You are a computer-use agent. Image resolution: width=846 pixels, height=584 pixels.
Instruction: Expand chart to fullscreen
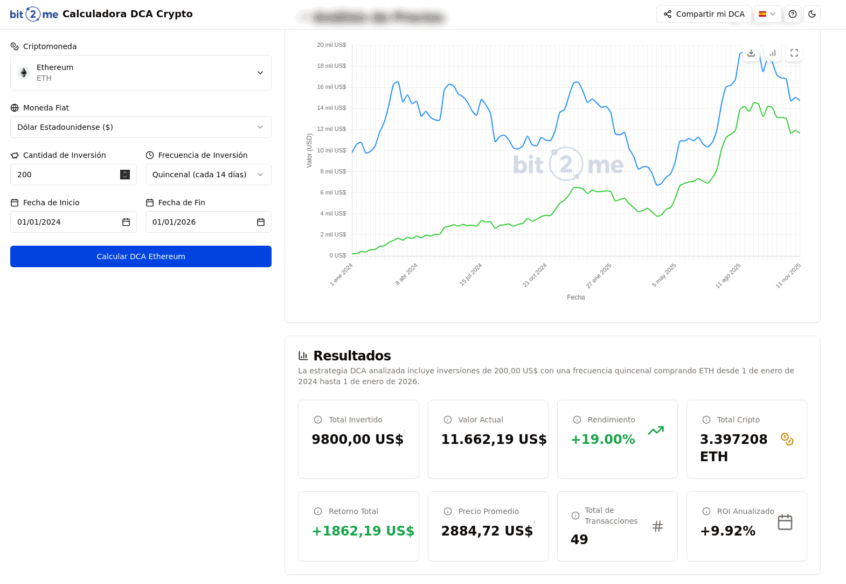coord(794,53)
